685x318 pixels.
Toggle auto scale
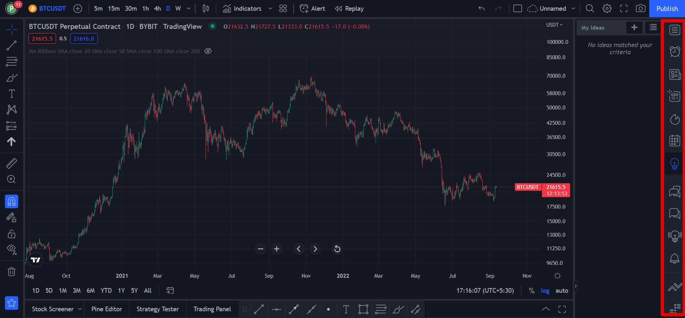(562, 291)
